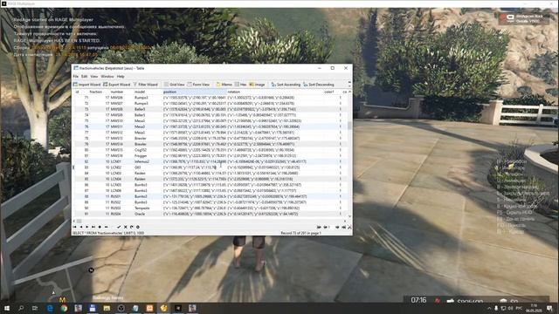Go to previous record button
The width and height of the screenshot is (559, 314).
(81, 227)
